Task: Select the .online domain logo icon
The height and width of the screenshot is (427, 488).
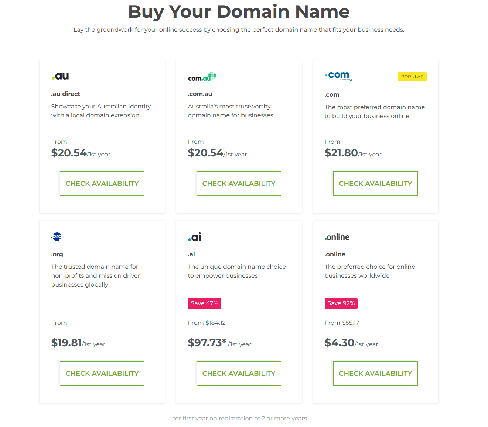Action: pyautogui.click(x=337, y=237)
